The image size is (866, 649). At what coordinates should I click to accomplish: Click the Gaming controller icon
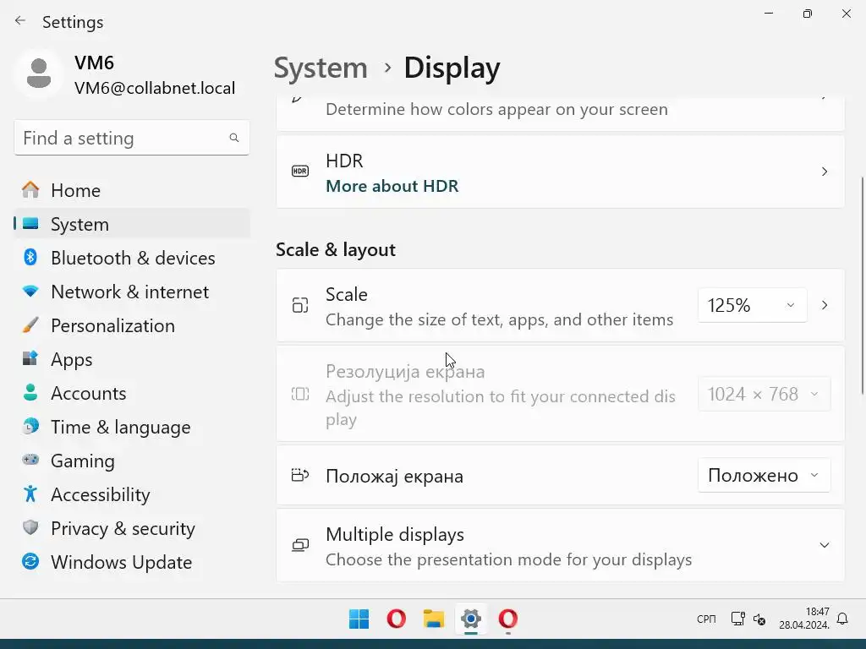tap(30, 461)
